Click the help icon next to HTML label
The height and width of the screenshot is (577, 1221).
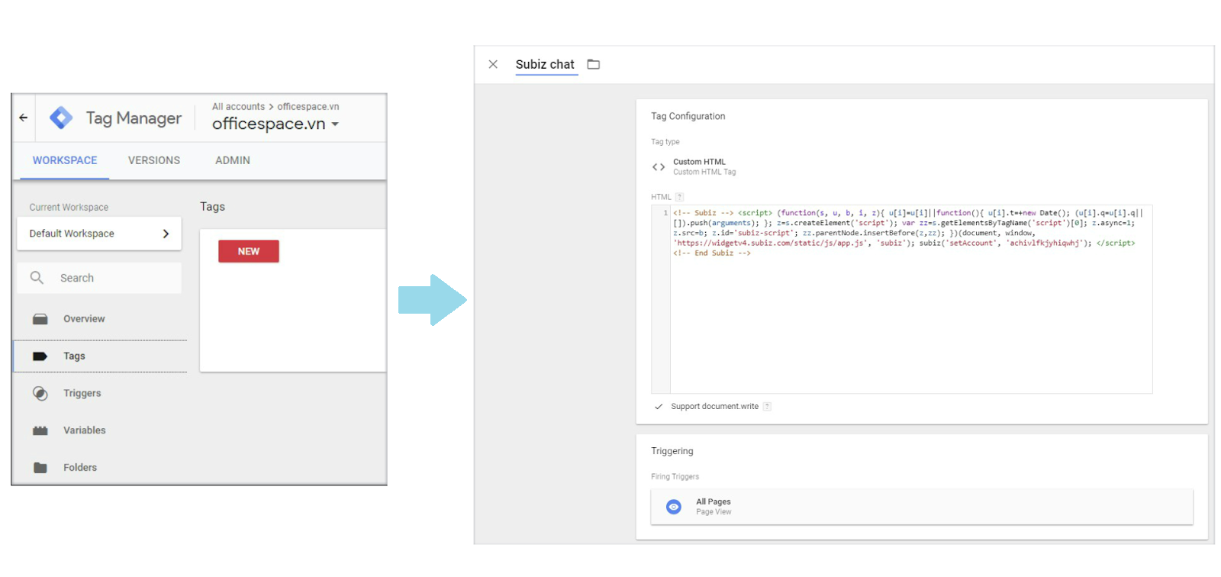click(679, 197)
